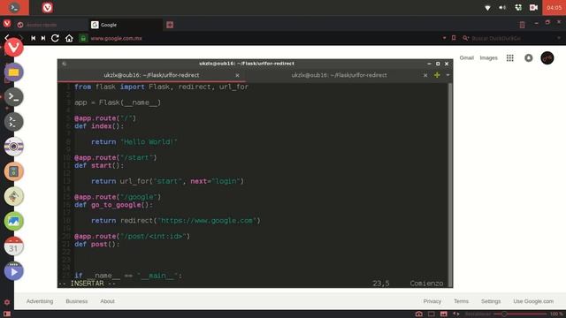
Task: Go back in browser history
Action: pyautogui.click(x=7, y=38)
